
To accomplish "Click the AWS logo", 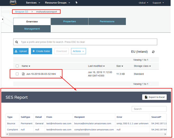I will pyautogui.click(x=13, y=2).
